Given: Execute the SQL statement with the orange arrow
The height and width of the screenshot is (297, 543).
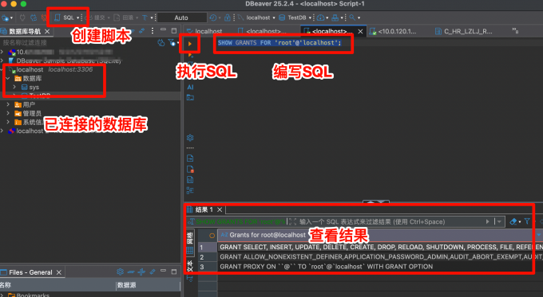Looking at the screenshot, I should pyautogui.click(x=190, y=44).
